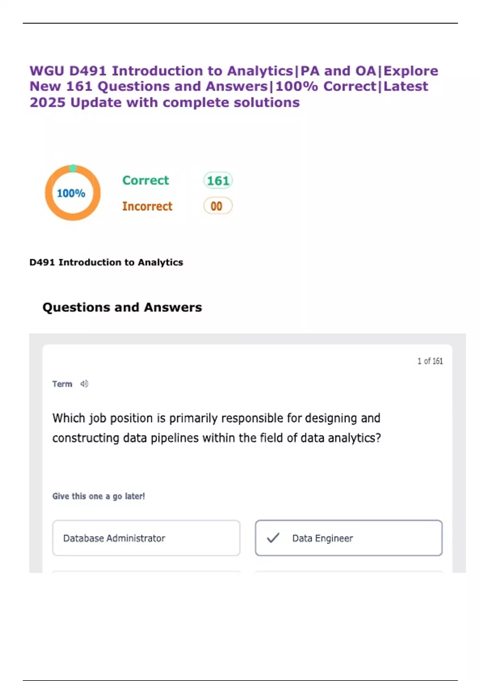The height and width of the screenshot is (681, 481).
Task: Click the Questions and Answers heading
Action: [122, 307]
